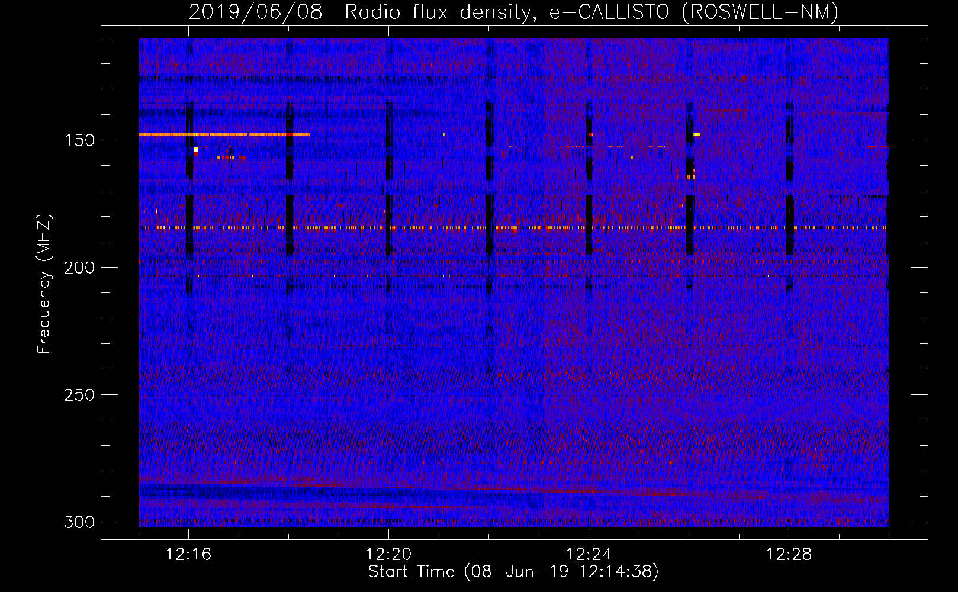Image resolution: width=958 pixels, height=592 pixels.
Task: Click the bright orange emission line near 150 MHz
Action: pyautogui.click(x=224, y=135)
